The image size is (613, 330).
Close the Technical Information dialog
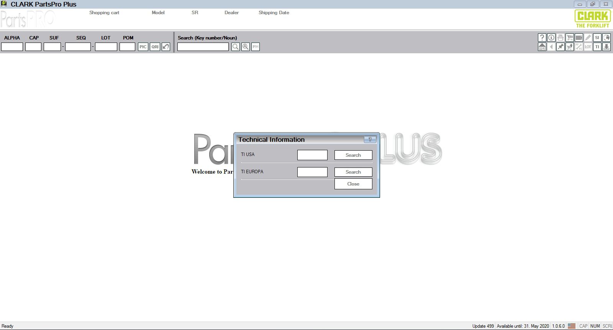(353, 184)
